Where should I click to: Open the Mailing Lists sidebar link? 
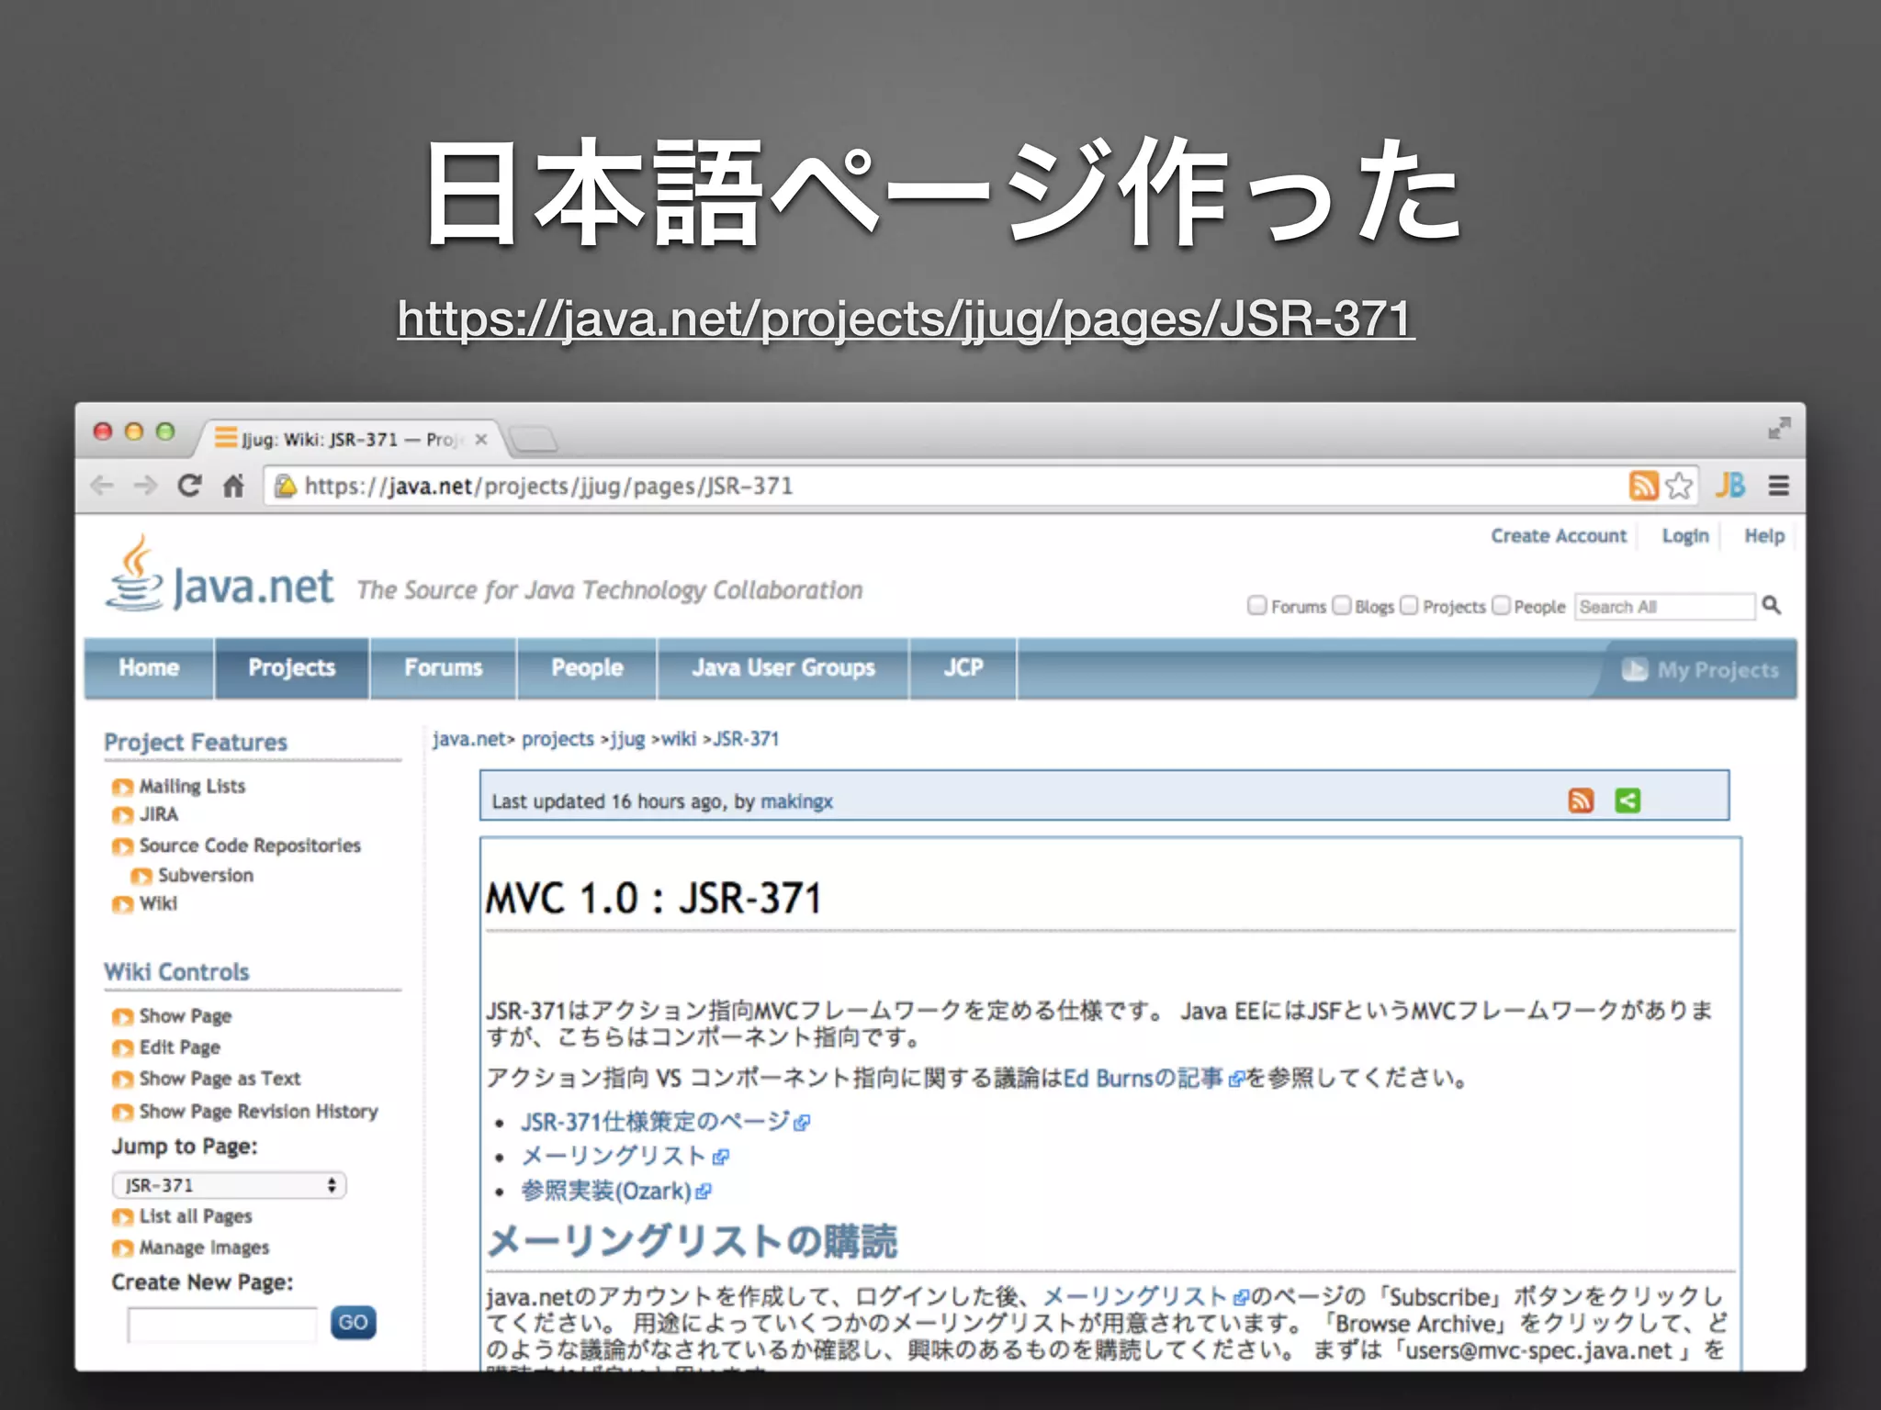tap(192, 787)
